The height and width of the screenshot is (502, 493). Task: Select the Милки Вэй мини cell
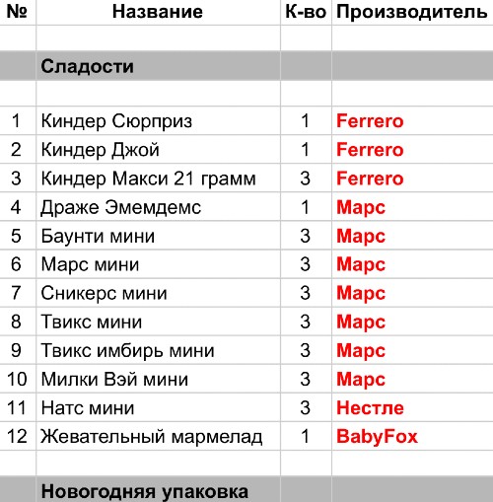[158, 379]
